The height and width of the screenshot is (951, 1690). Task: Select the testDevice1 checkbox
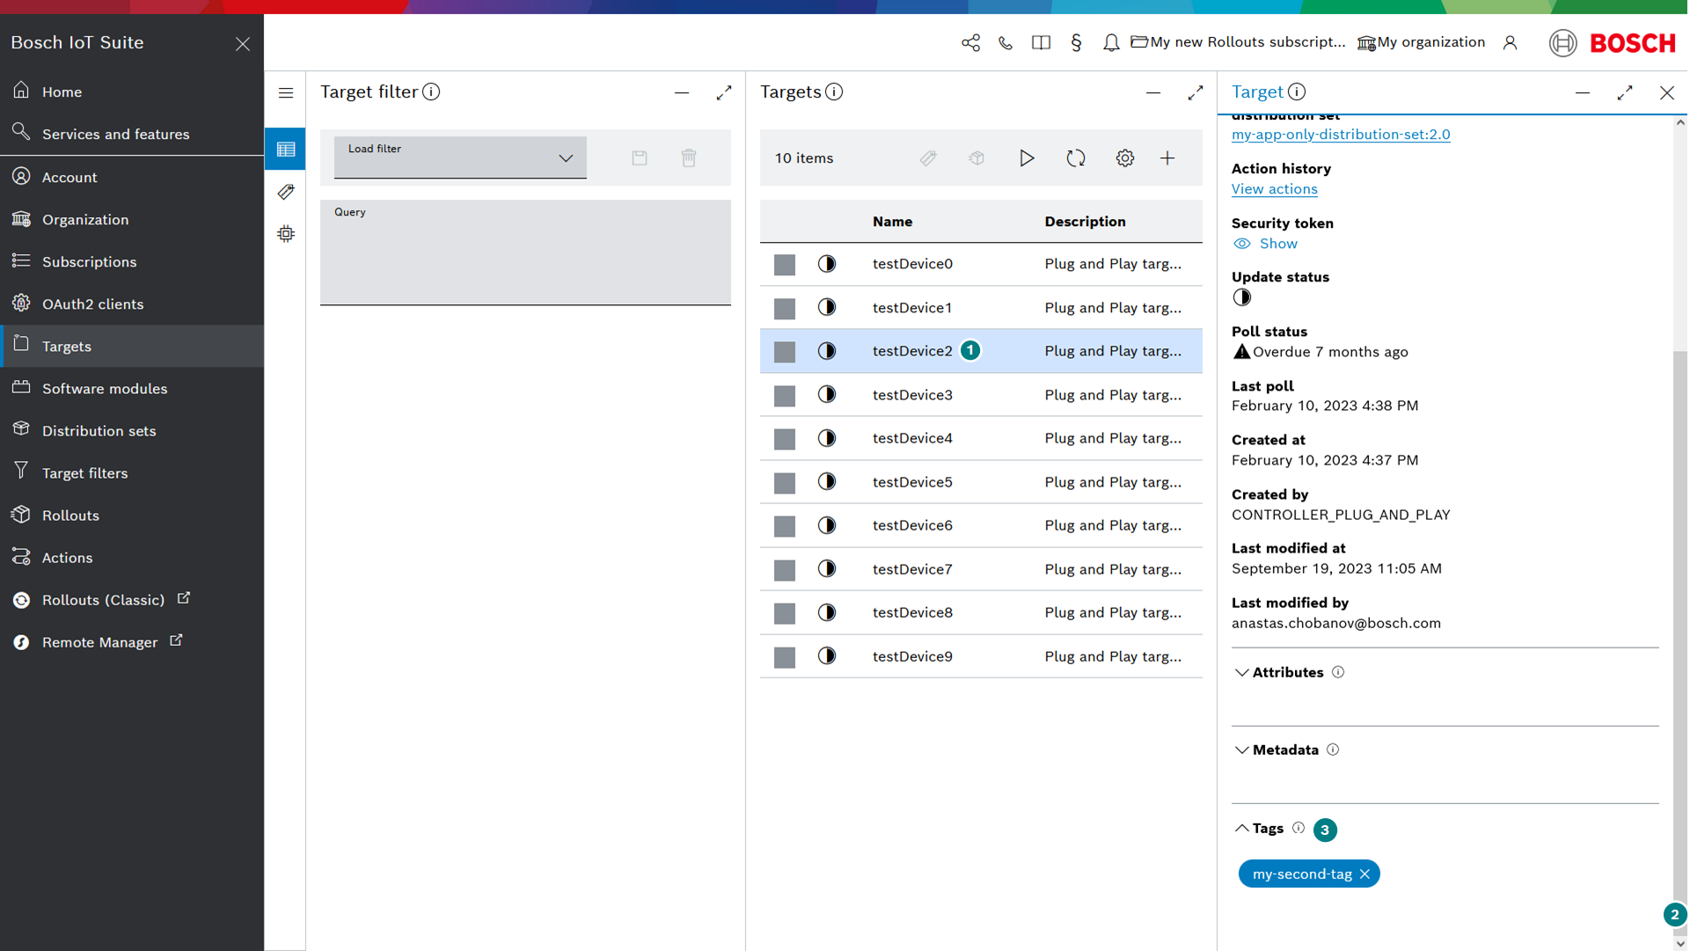[x=785, y=309]
